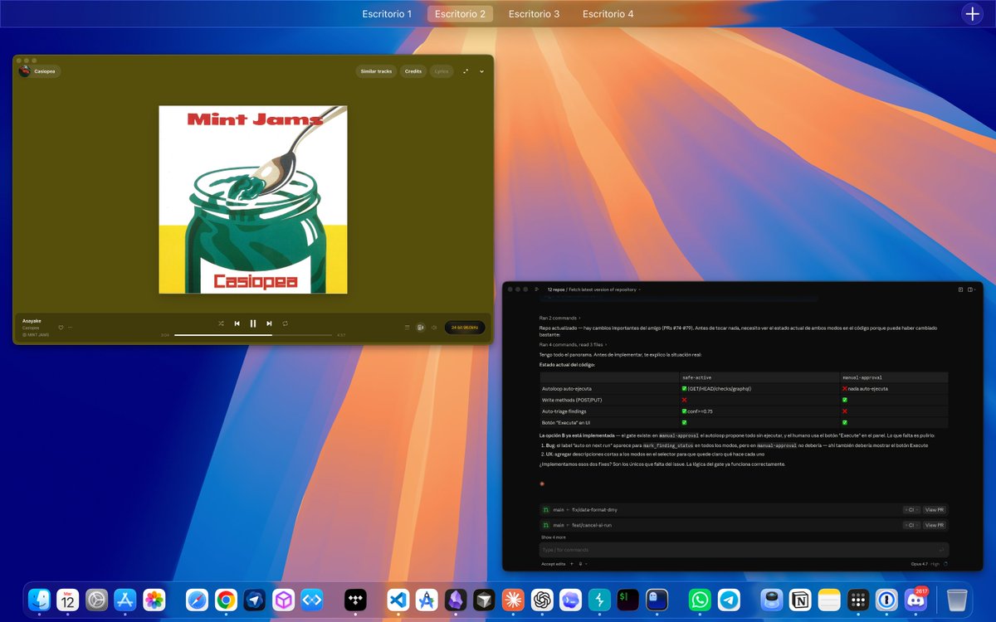Open the "Fetch latest version of repository" dropdown
The image size is (996, 622).
pyautogui.click(x=605, y=289)
